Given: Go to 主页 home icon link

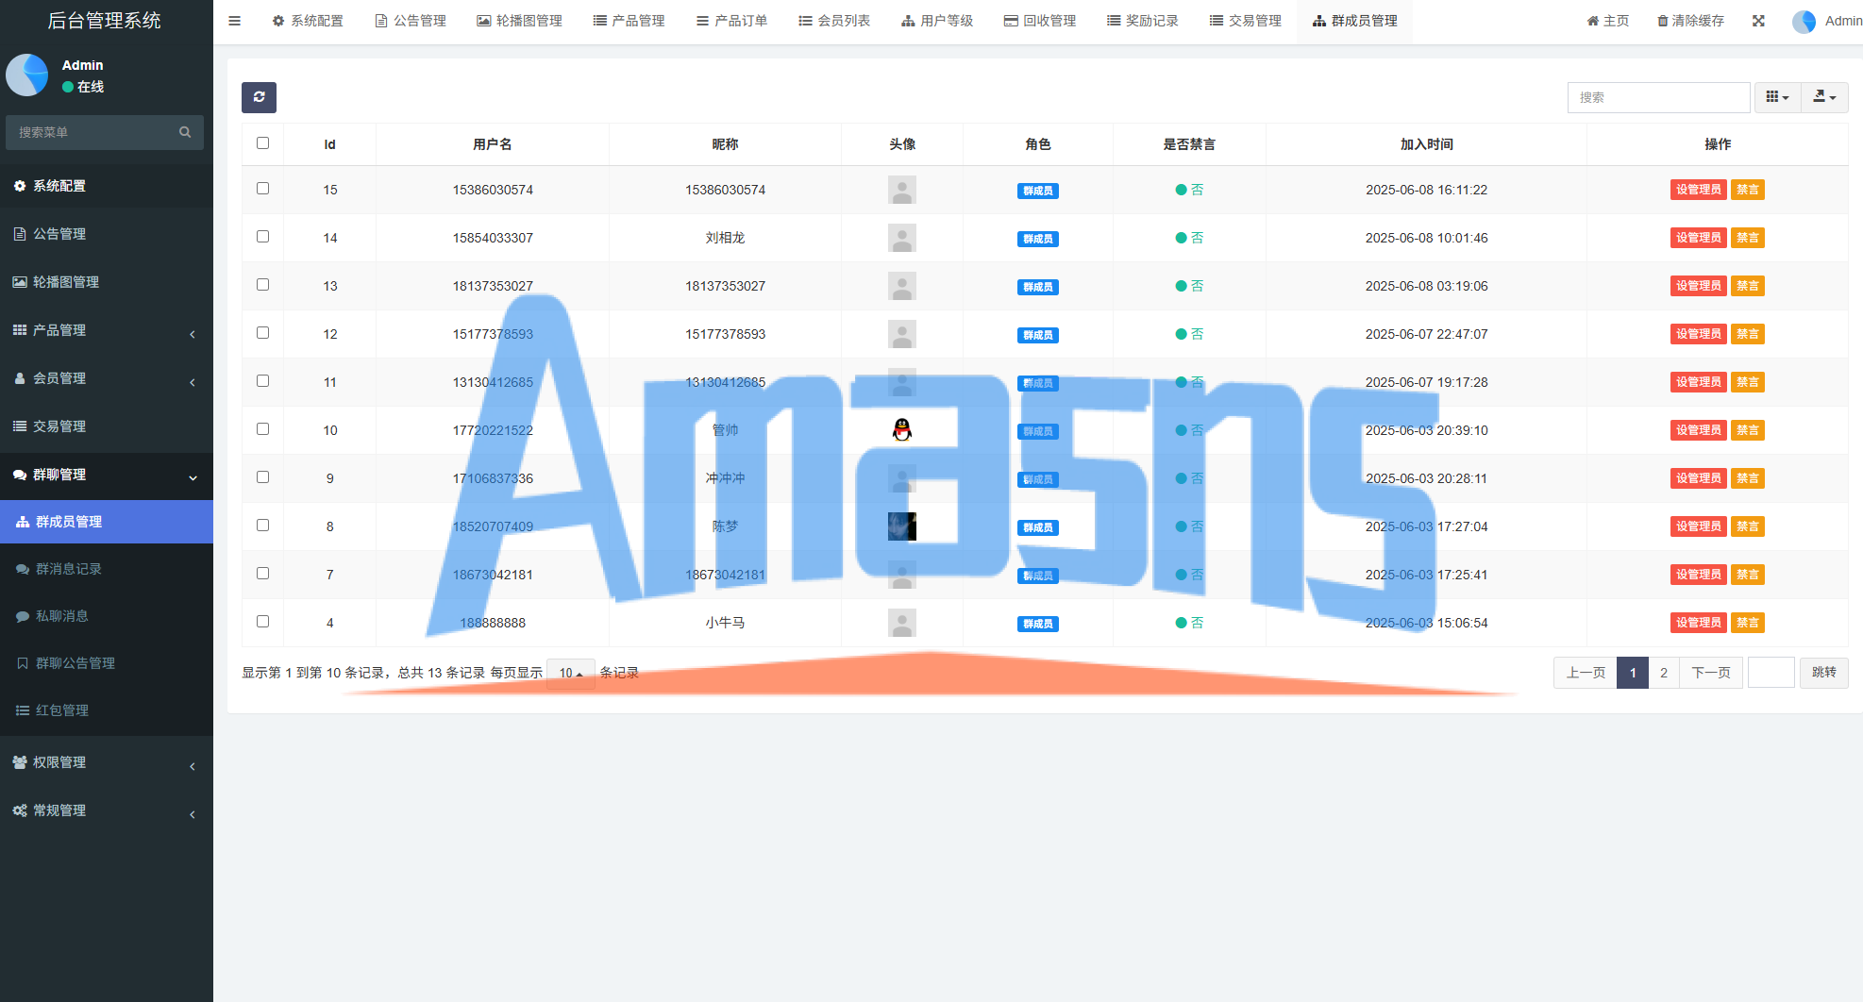Looking at the screenshot, I should [1607, 21].
